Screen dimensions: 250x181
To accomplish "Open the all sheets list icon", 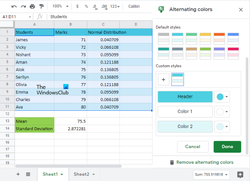I will pos(28,174).
